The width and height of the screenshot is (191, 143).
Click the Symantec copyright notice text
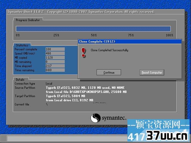click(101, 12)
